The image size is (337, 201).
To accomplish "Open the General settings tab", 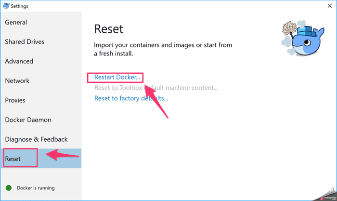I will (x=16, y=22).
